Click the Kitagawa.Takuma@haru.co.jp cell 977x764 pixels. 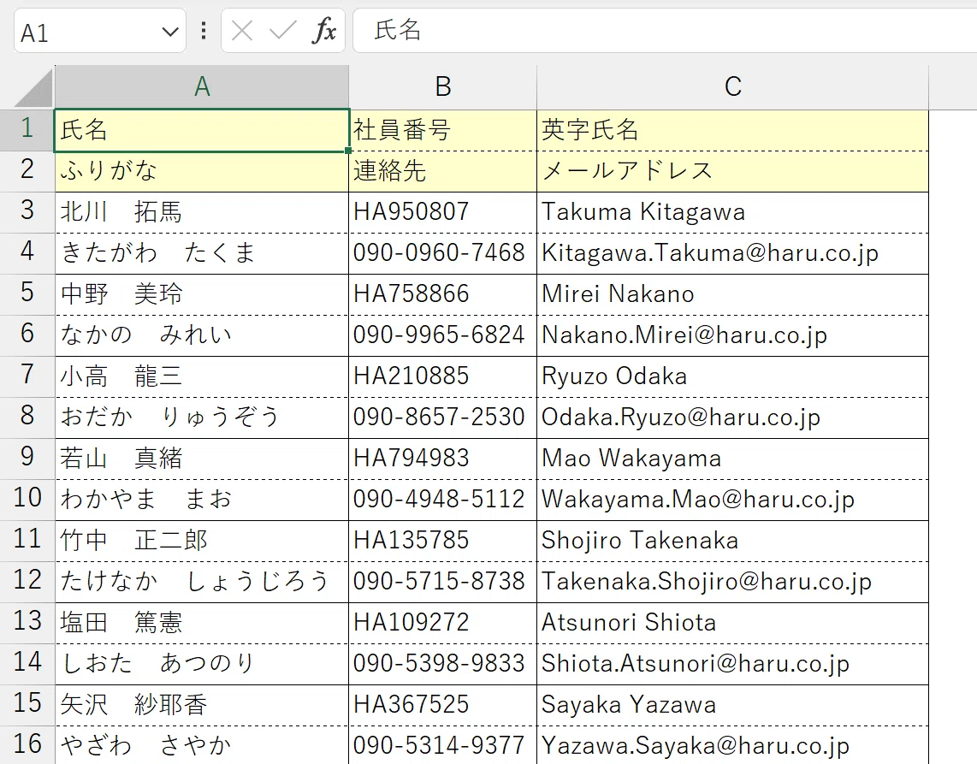(x=732, y=253)
